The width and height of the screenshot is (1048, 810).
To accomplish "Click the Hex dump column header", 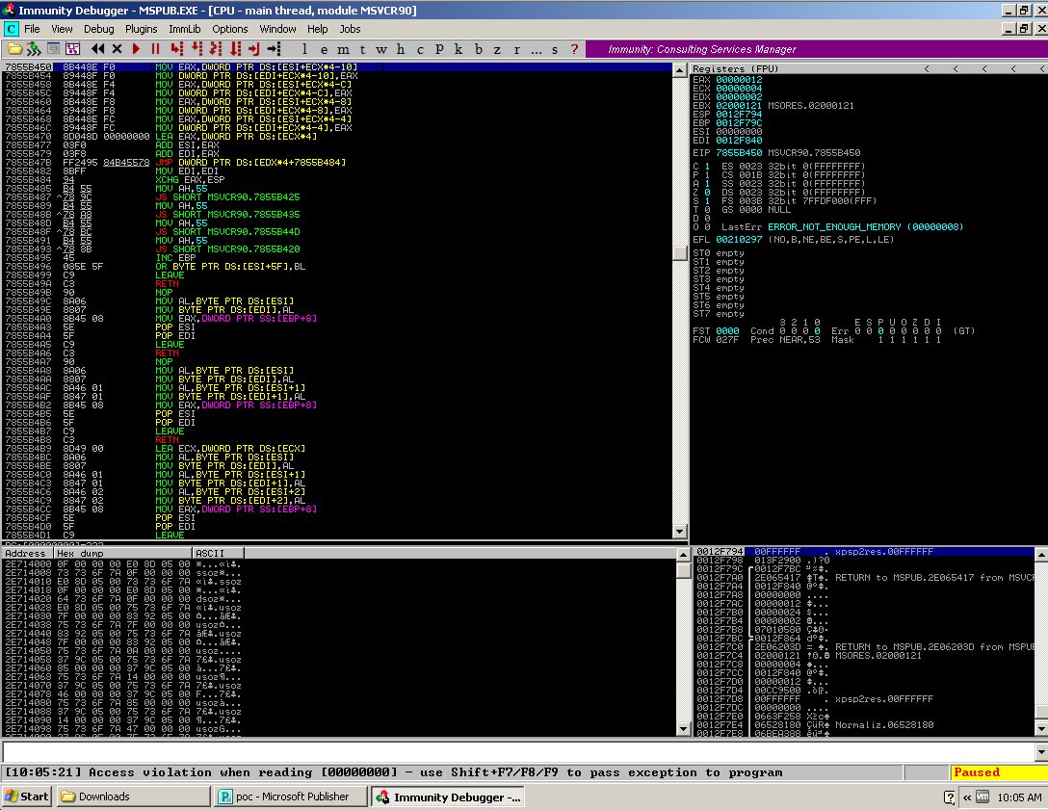I will click(x=122, y=553).
